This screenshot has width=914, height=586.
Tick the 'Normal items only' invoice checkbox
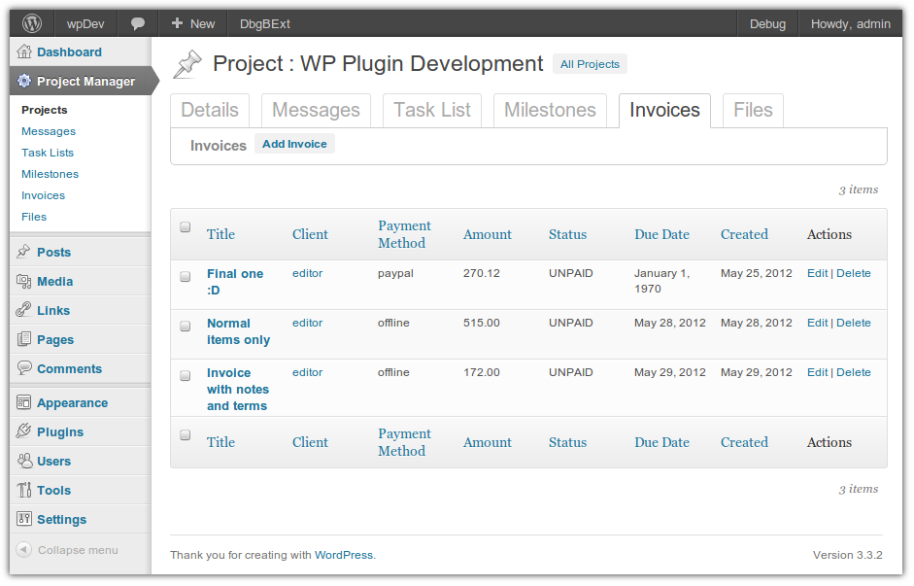click(x=186, y=326)
